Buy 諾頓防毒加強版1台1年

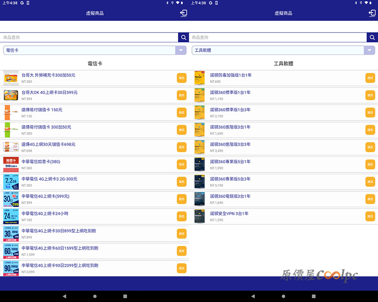click(x=370, y=78)
